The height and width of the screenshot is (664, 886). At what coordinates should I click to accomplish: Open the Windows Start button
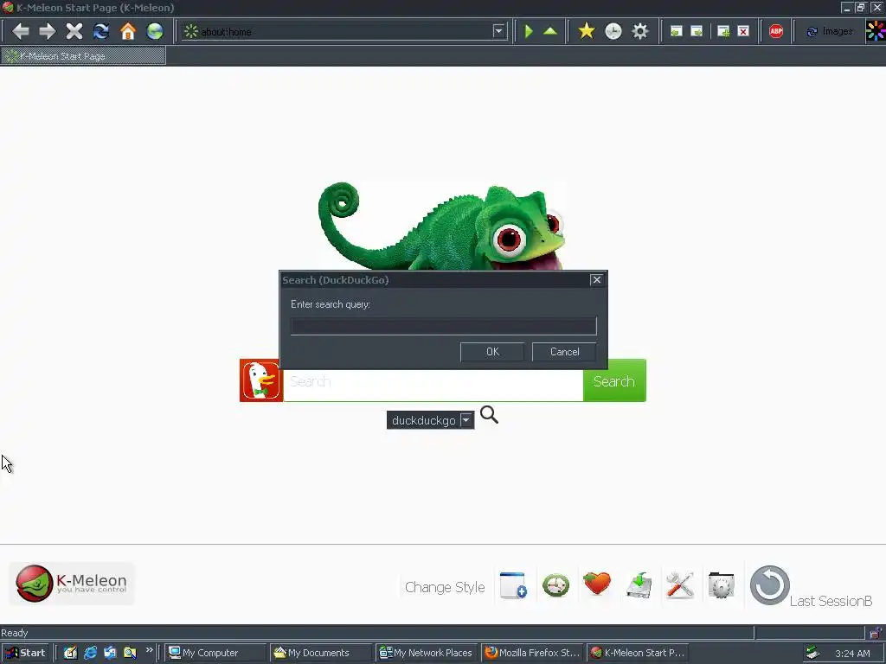[25, 653]
